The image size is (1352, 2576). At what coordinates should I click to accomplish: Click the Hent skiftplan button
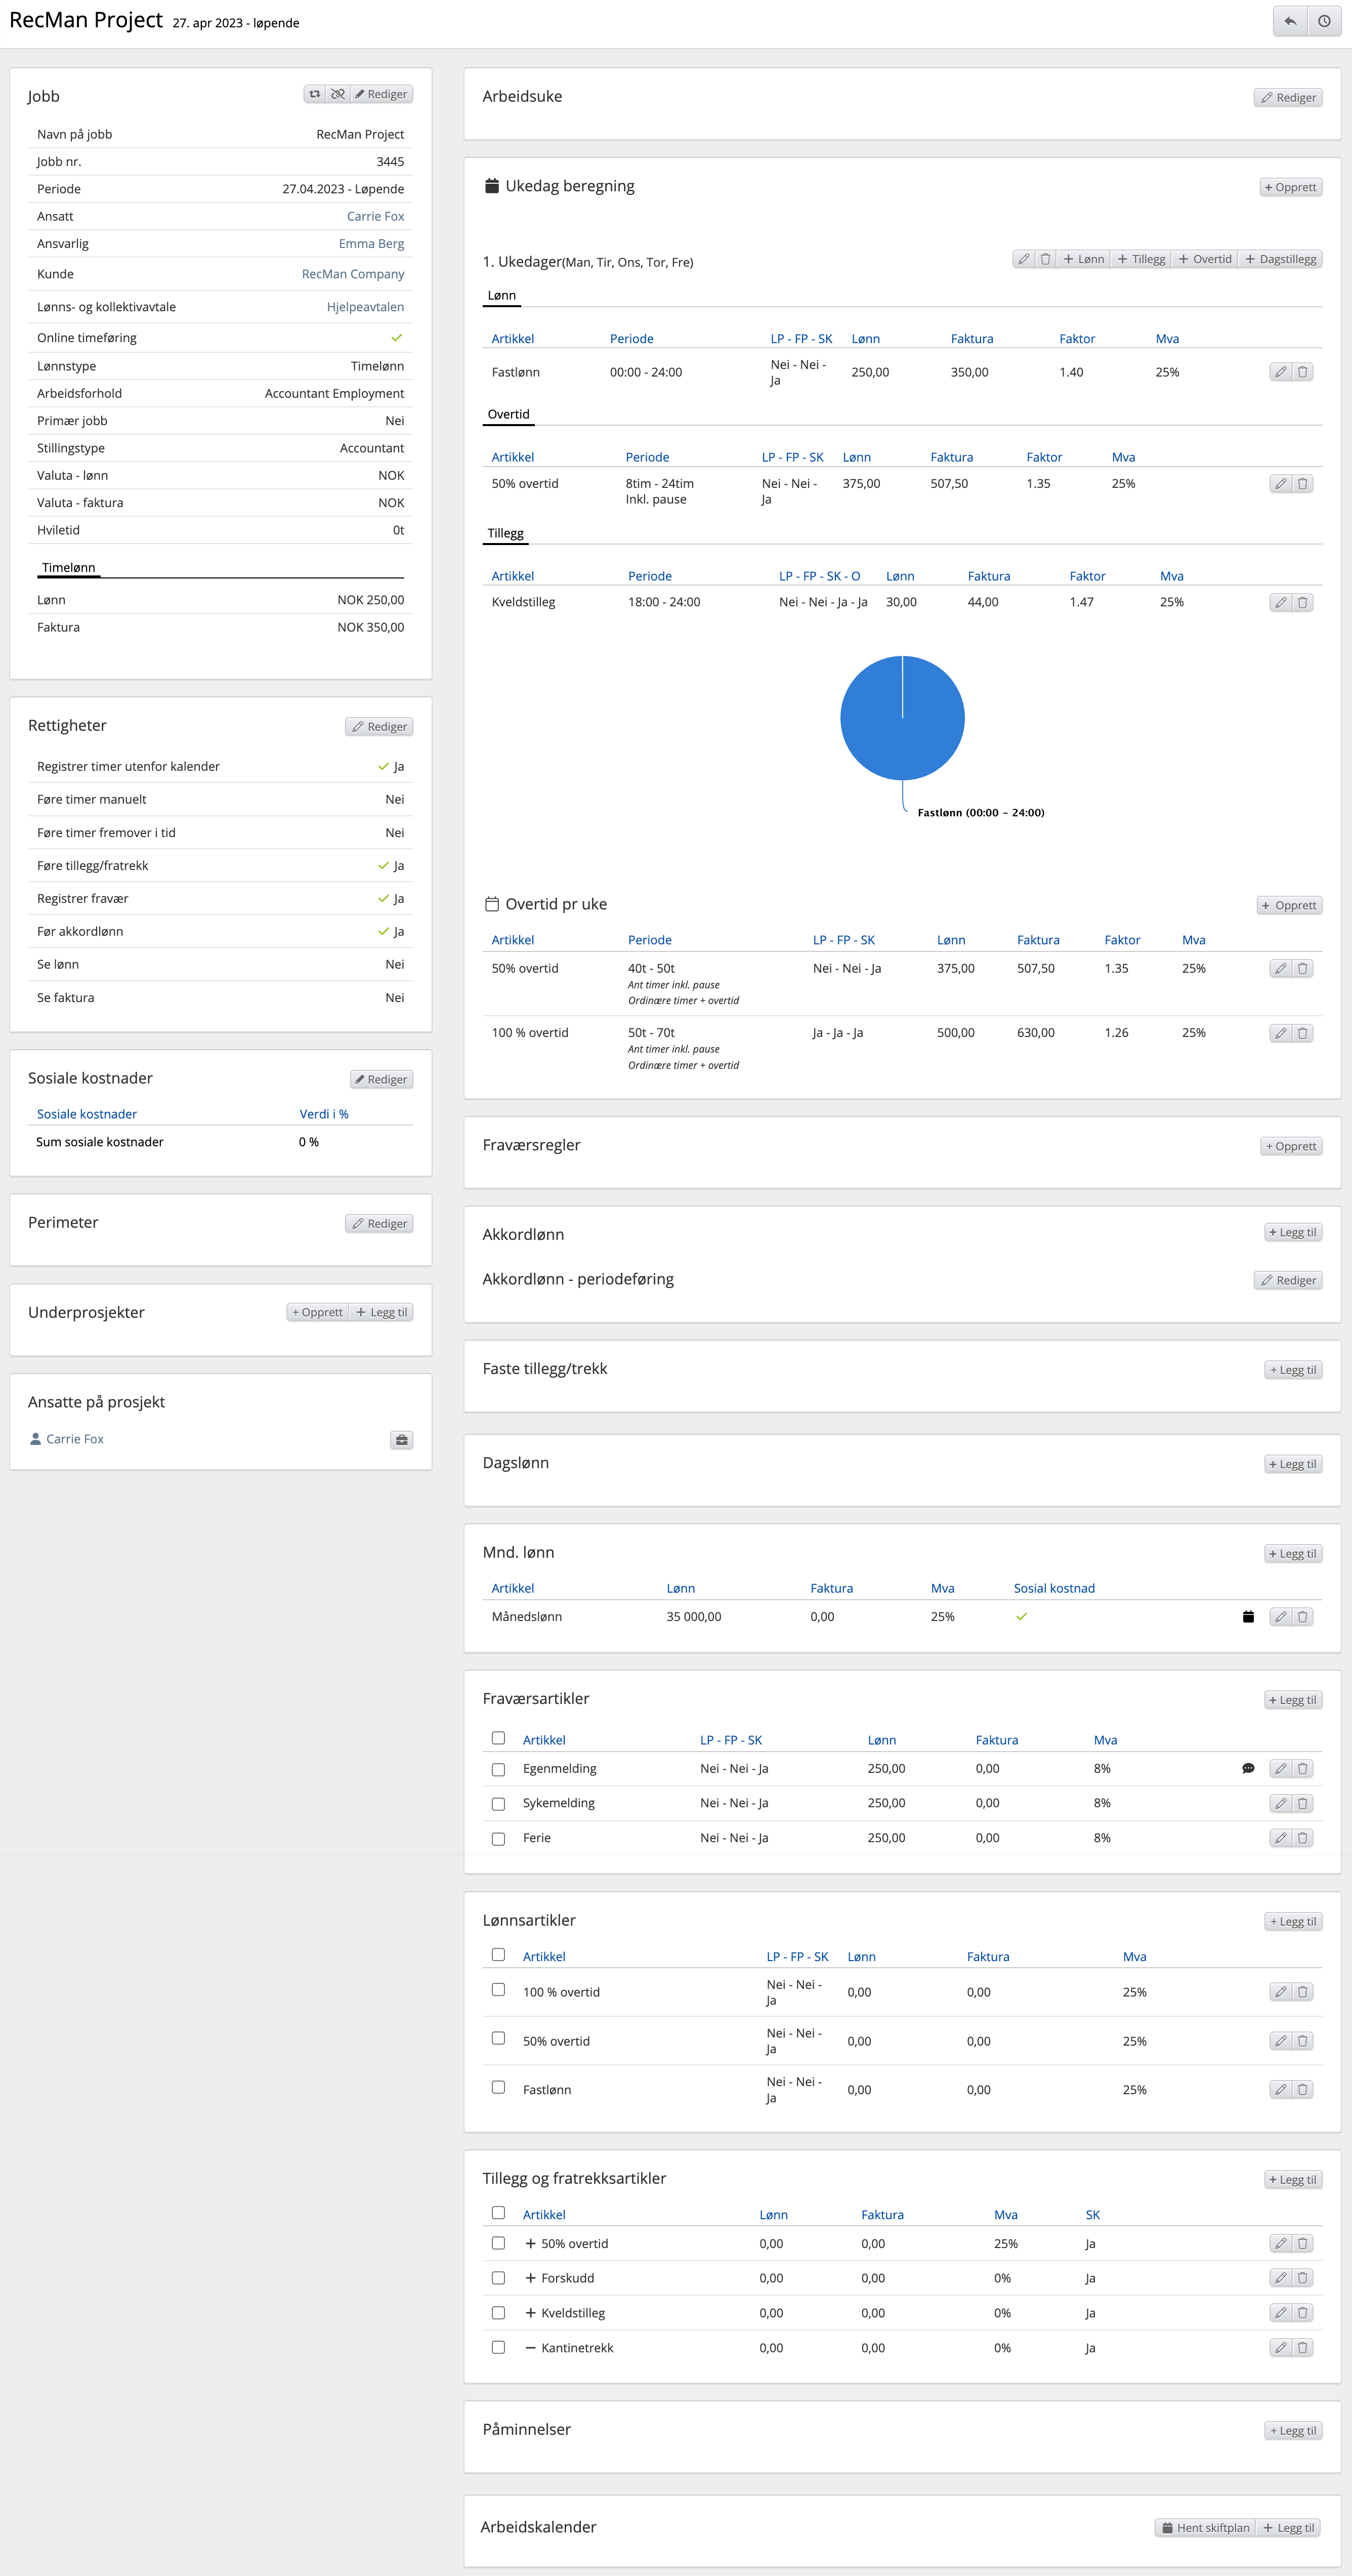[x=1205, y=2527]
